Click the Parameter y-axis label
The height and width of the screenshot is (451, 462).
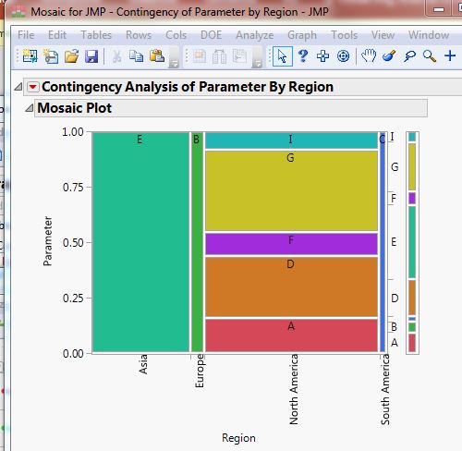[48, 241]
